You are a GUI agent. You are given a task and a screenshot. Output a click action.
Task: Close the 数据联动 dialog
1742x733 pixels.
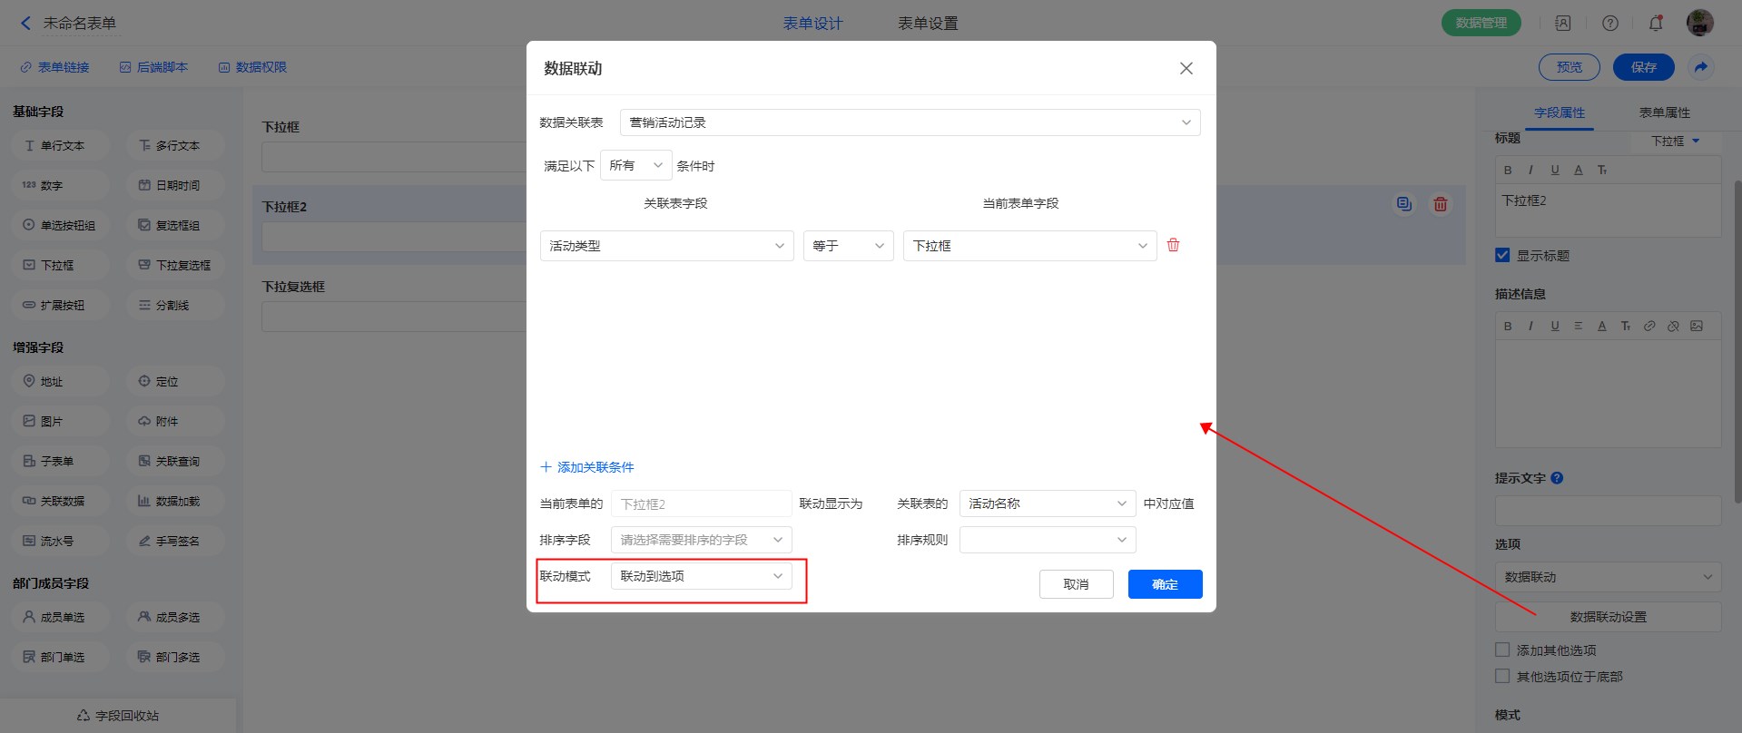1186,68
